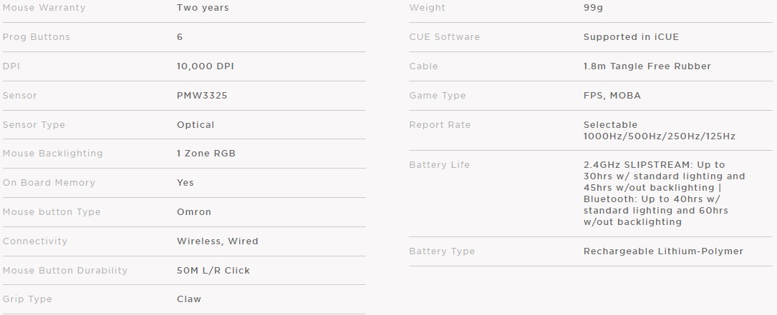Click the Supported in iCUE text
This screenshot has height=315, width=777.
631,37
